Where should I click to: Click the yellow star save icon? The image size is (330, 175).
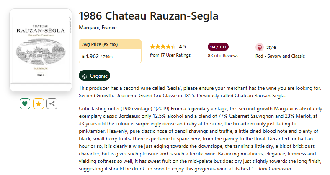click(39, 104)
